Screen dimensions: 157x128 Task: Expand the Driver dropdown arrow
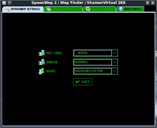pos(115,62)
